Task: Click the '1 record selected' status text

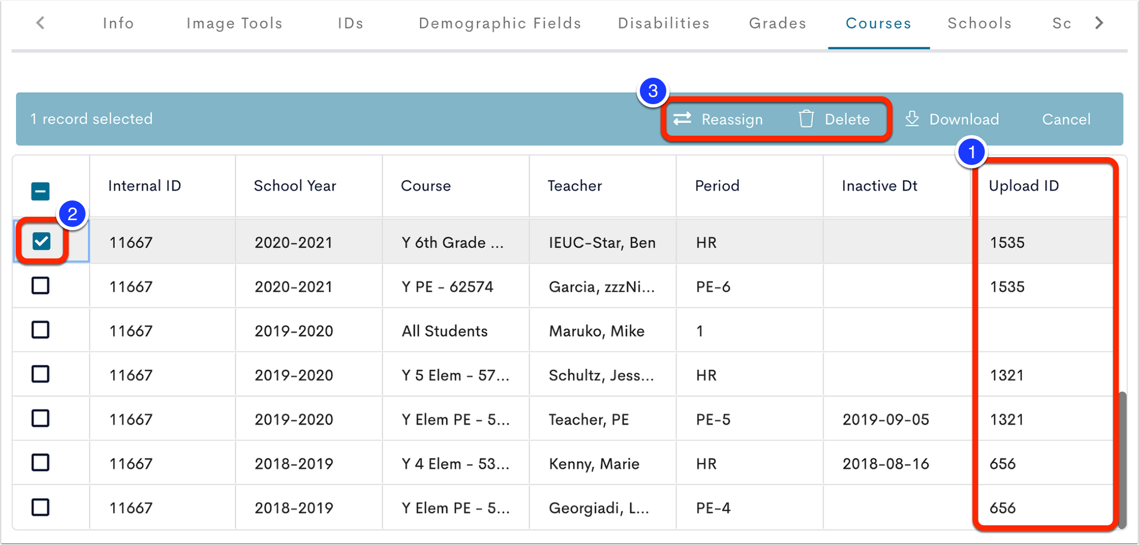Action: coord(91,119)
